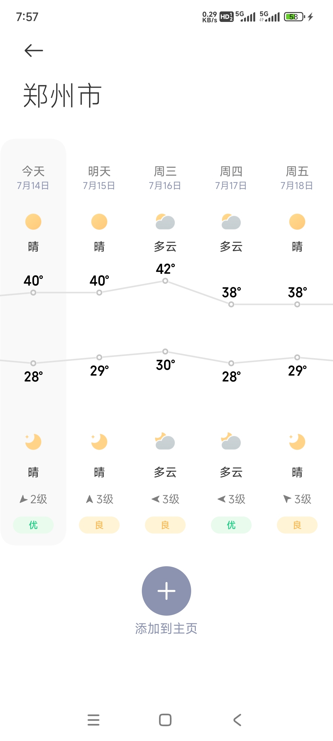Tap the Android home square button
The image size is (333, 741).
(x=165, y=720)
